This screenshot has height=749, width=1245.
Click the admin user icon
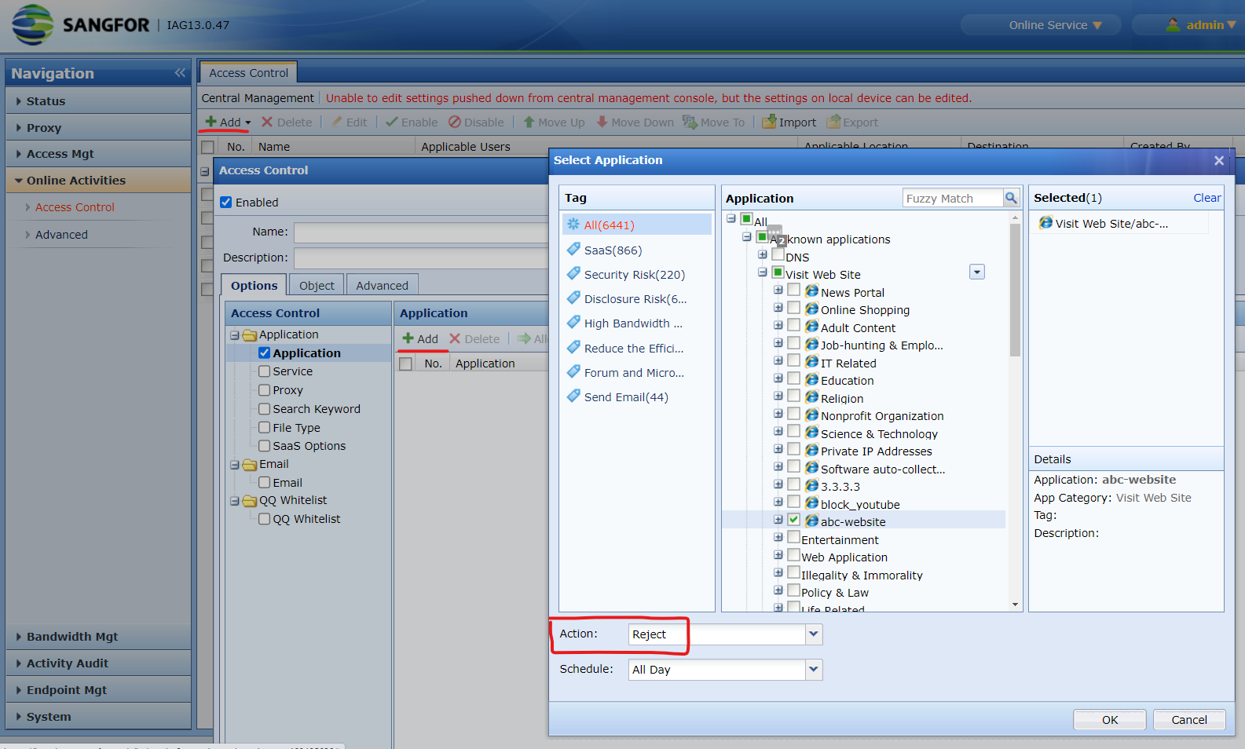pos(1173,25)
